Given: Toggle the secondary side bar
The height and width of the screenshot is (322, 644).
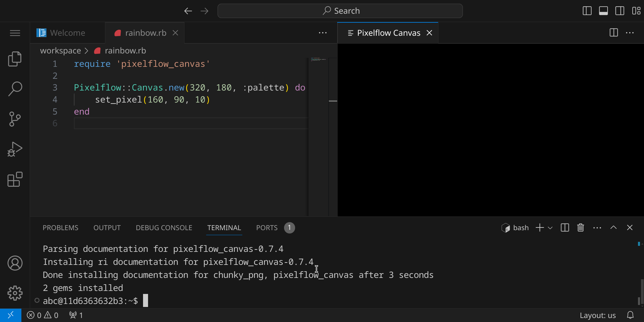Looking at the screenshot, I should [x=620, y=11].
